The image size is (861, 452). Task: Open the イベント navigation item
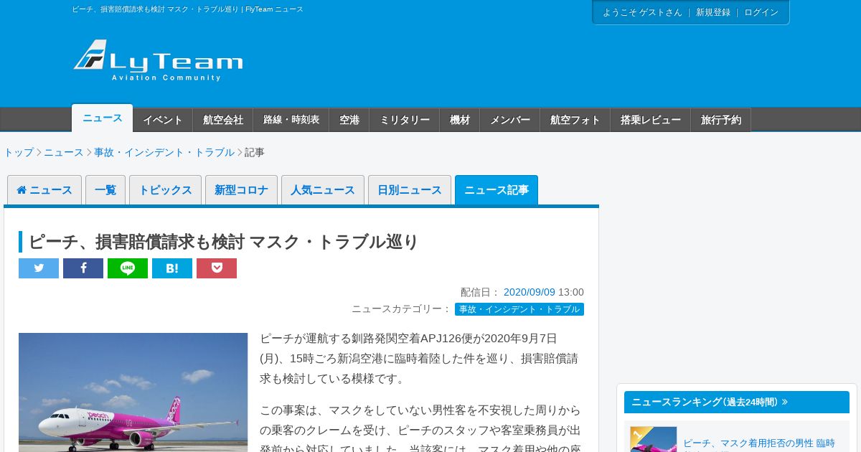coord(163,120)
